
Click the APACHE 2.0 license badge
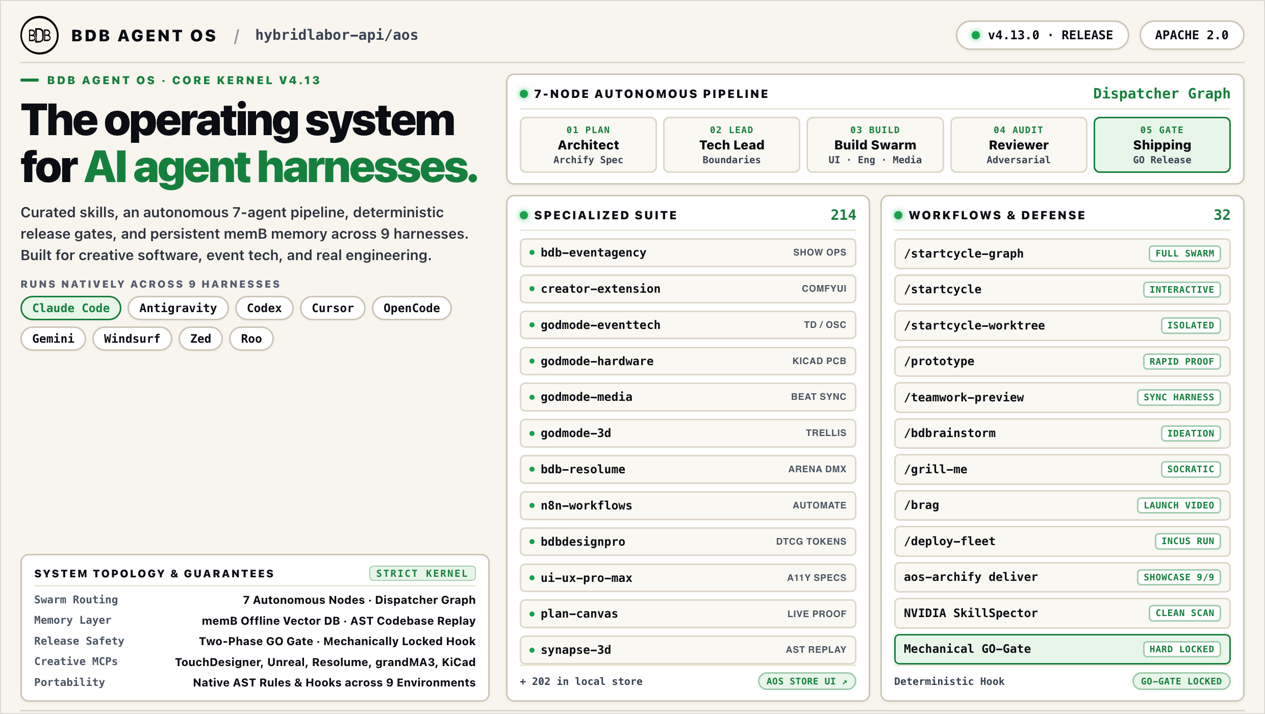(1192, 35)
